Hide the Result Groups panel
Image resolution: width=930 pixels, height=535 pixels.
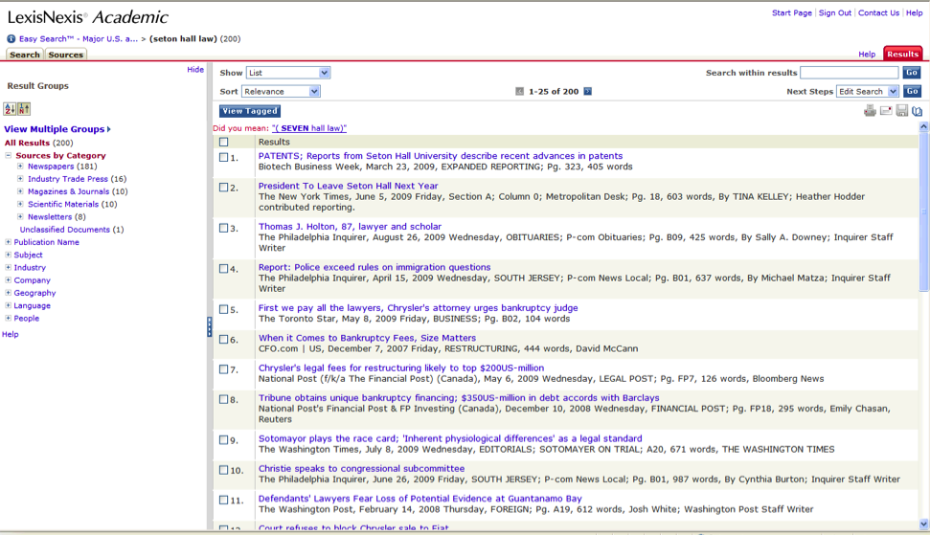coord(195,69)
